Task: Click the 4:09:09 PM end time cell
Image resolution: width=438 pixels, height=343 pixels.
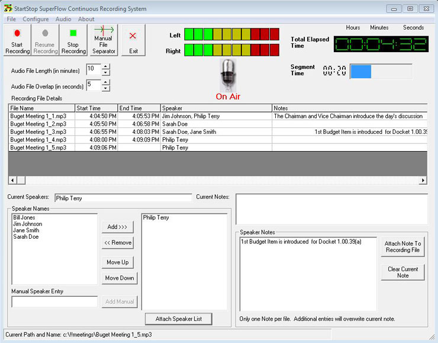Action: pyautogui.click(x=139, y=139)
